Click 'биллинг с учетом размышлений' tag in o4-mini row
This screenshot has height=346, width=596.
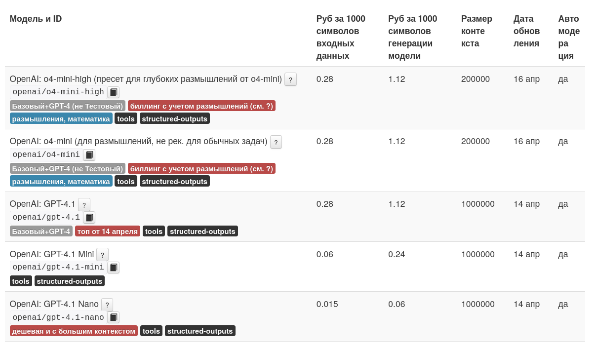[x=201, y=169]
